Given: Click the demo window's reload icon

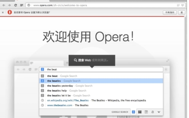Looking at the screenshot, I should tap(30, 69).
